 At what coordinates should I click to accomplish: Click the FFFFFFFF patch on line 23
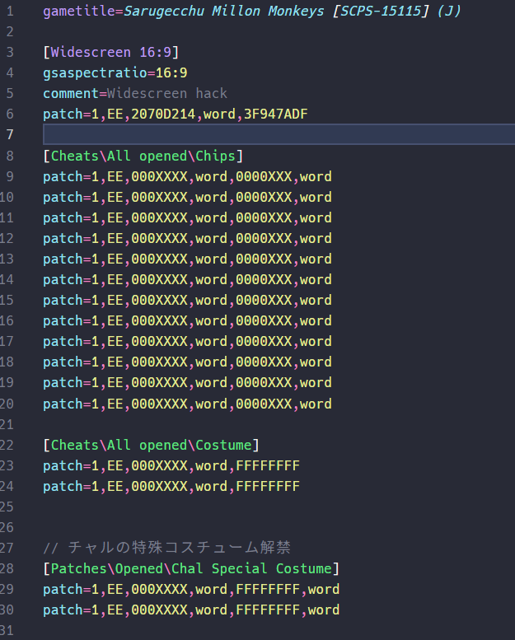point(171,465)
